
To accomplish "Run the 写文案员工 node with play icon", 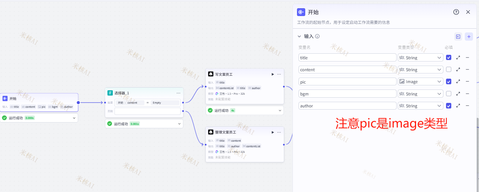I will [x=273, y=74].
